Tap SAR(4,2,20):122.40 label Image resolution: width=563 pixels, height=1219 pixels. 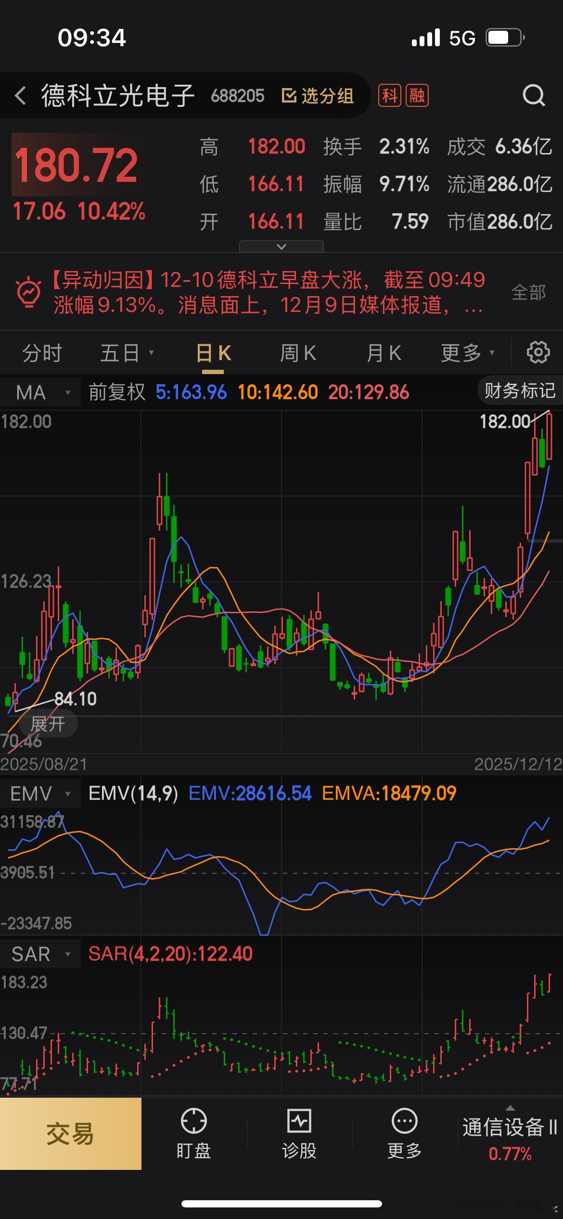point(170,954)
